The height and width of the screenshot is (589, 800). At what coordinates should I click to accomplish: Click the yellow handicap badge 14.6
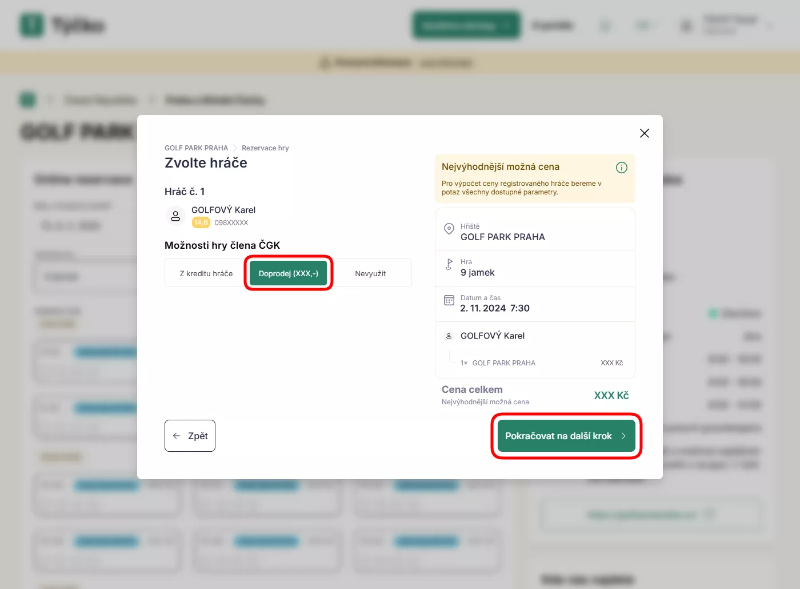point(201,222)
